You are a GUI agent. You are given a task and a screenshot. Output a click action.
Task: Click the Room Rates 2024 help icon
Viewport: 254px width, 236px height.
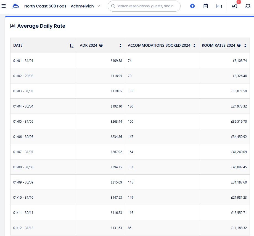[x=239, y=46]
